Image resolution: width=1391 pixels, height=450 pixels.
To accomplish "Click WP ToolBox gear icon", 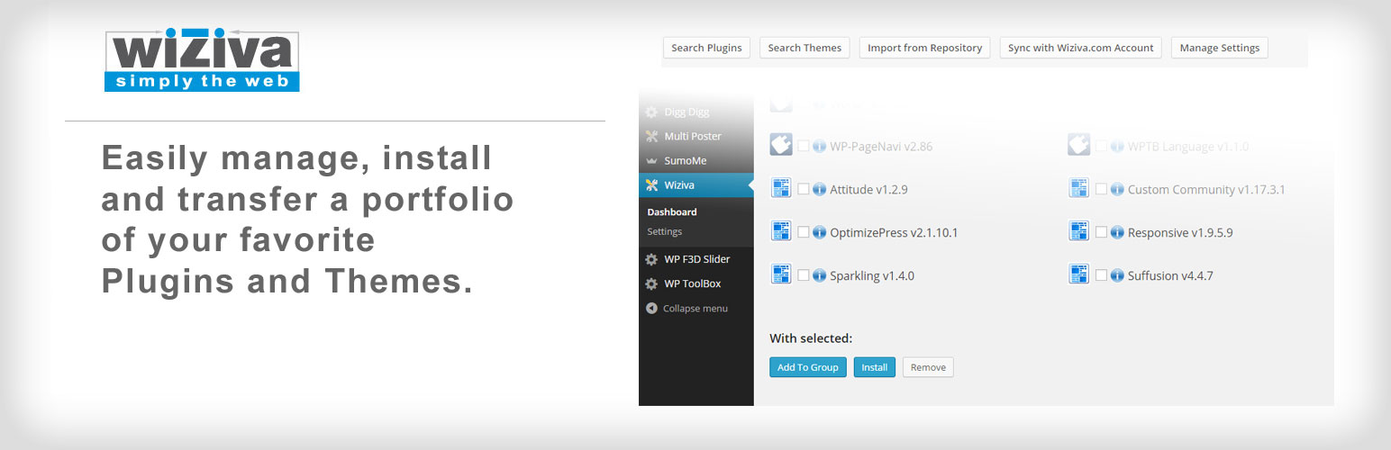I will [x=651, y=283].
